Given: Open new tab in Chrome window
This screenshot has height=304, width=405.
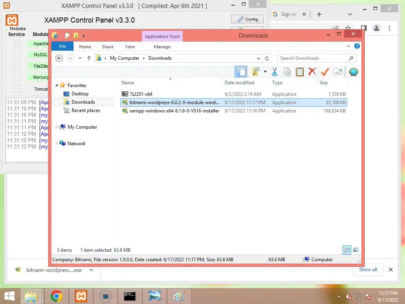Looking at the screenshot, I should (319, 14).
